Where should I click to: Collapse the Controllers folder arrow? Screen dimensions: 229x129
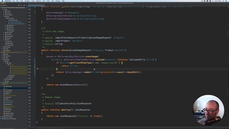tap(6, 18)
